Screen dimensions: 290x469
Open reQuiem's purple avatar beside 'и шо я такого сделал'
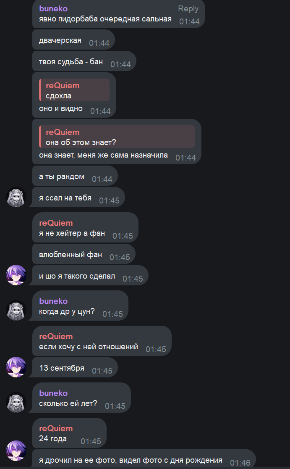coord(16,275)
